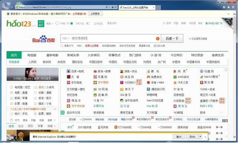Open 优酷网 icon link
This screenshot has width=238, height=143.
click(x=202, y=71)
